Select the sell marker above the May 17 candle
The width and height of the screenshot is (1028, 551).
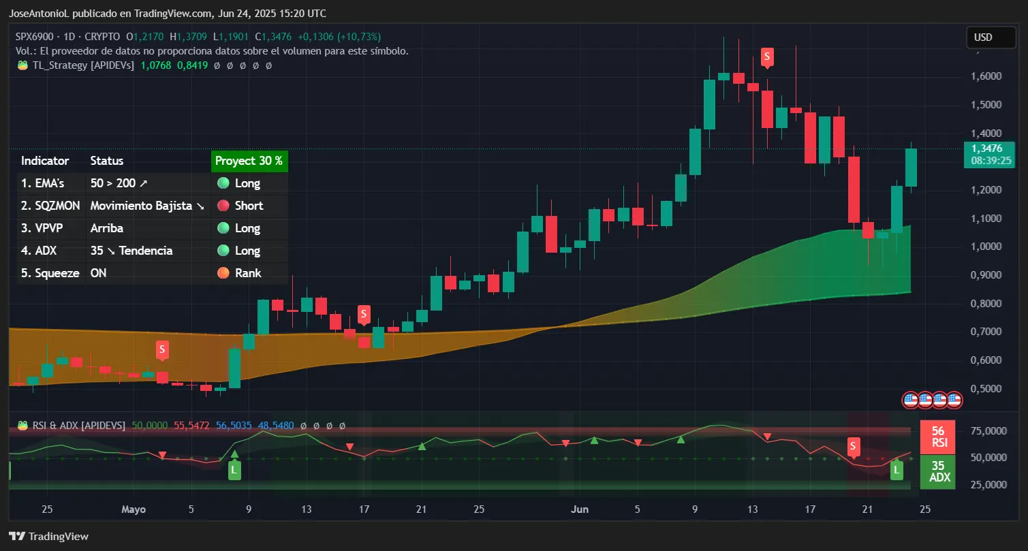[364, 315]
